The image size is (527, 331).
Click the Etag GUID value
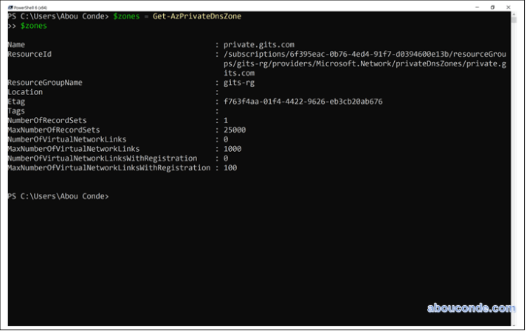coord(303,102)
